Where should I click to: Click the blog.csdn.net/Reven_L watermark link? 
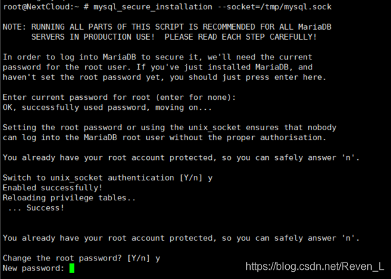click(315, 266)
